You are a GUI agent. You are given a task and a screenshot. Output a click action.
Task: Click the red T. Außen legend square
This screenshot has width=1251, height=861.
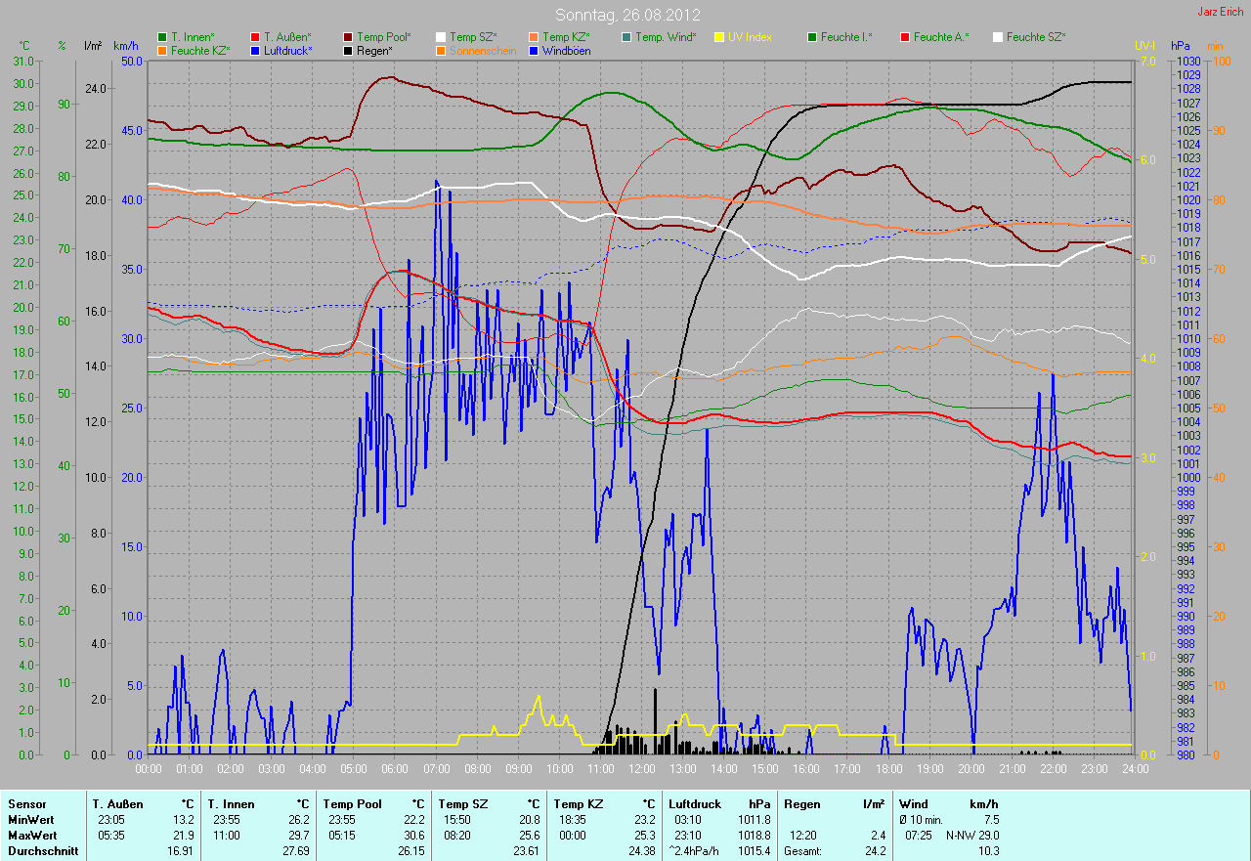(x=255, y=37)
